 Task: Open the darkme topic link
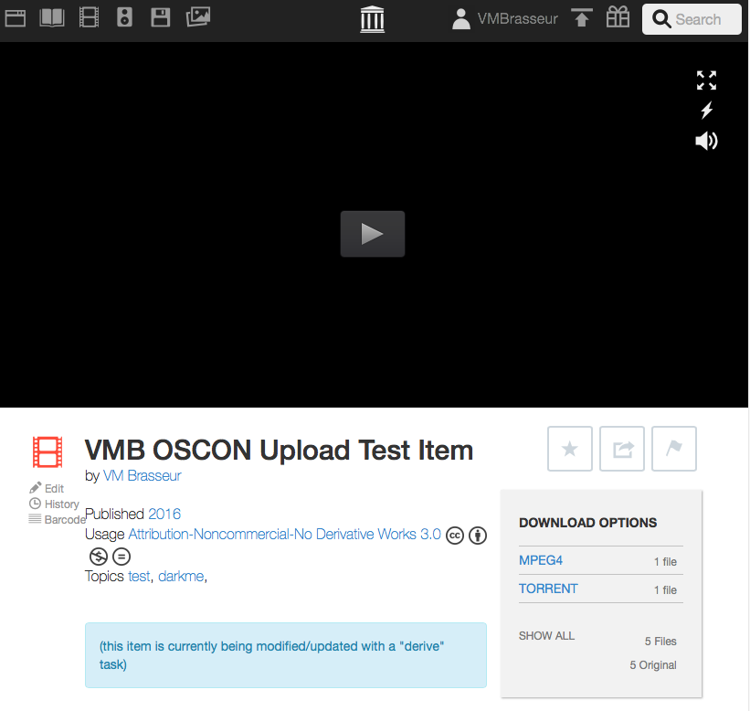pyautogui.click(x=181, y=576)
